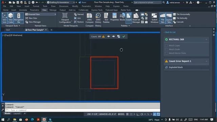Add new drawing tab plus button

click(51, 30)
